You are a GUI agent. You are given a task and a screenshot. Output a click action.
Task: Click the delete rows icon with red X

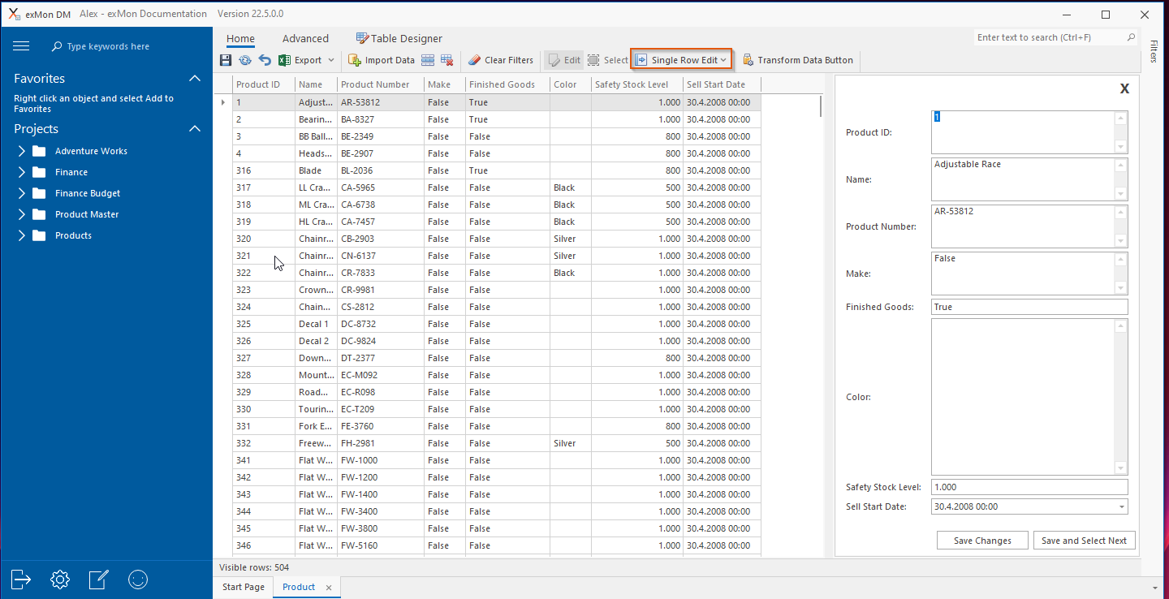tap(446, 60)
